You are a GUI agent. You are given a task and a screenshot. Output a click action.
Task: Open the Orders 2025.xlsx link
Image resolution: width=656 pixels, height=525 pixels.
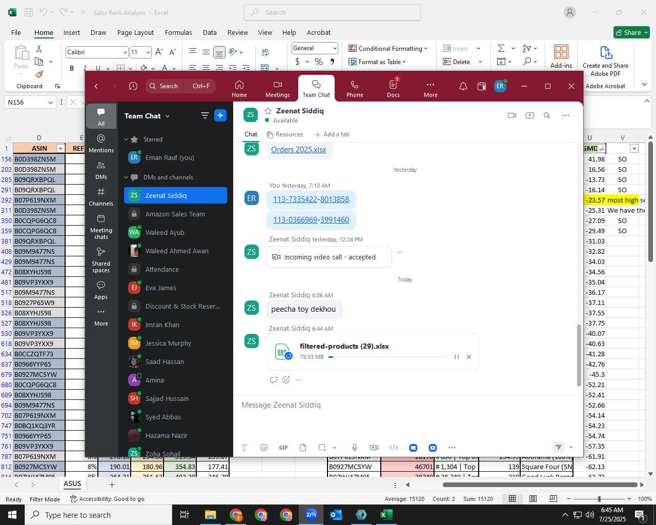tap(298, 150)
